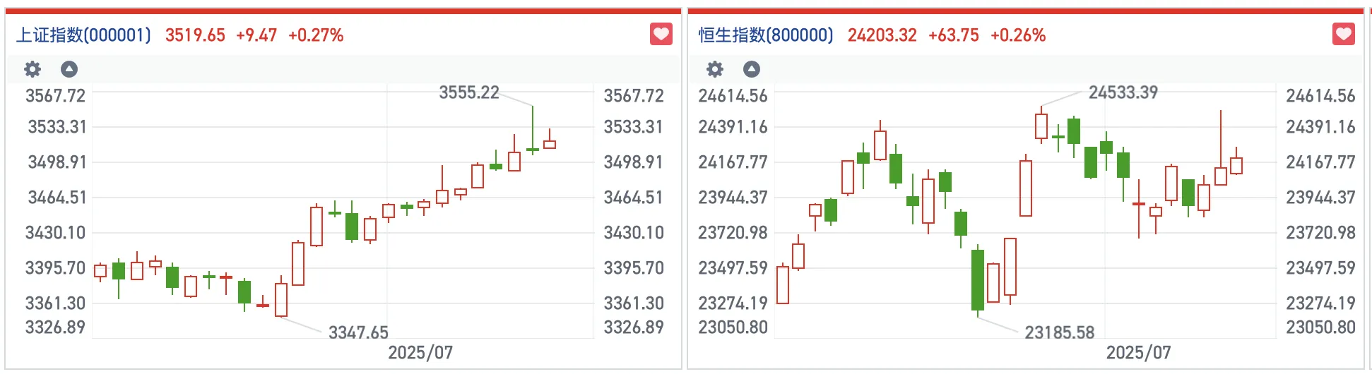
Task: Click the 3519.65 latest price of 上证指数
Action: [195, 35]
